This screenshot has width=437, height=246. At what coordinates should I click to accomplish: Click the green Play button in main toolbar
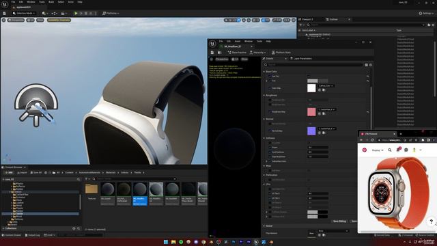point(76,13)
